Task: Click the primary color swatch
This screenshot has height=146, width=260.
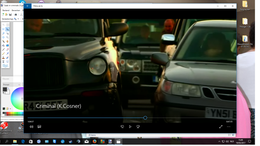Action: [5, 89]
